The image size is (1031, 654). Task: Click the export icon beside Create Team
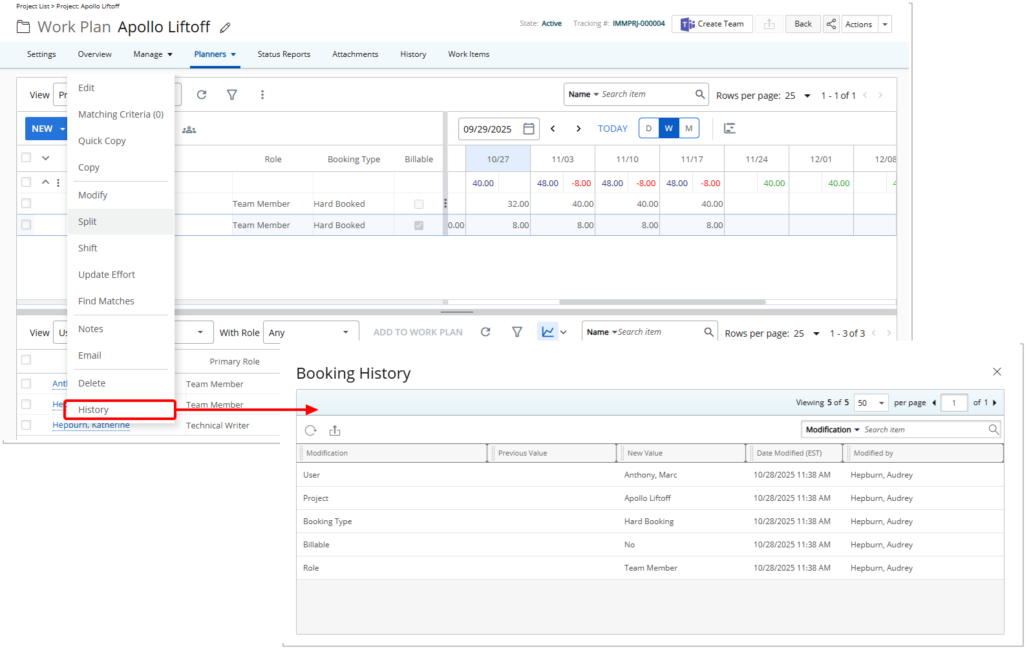click(769, 24)
